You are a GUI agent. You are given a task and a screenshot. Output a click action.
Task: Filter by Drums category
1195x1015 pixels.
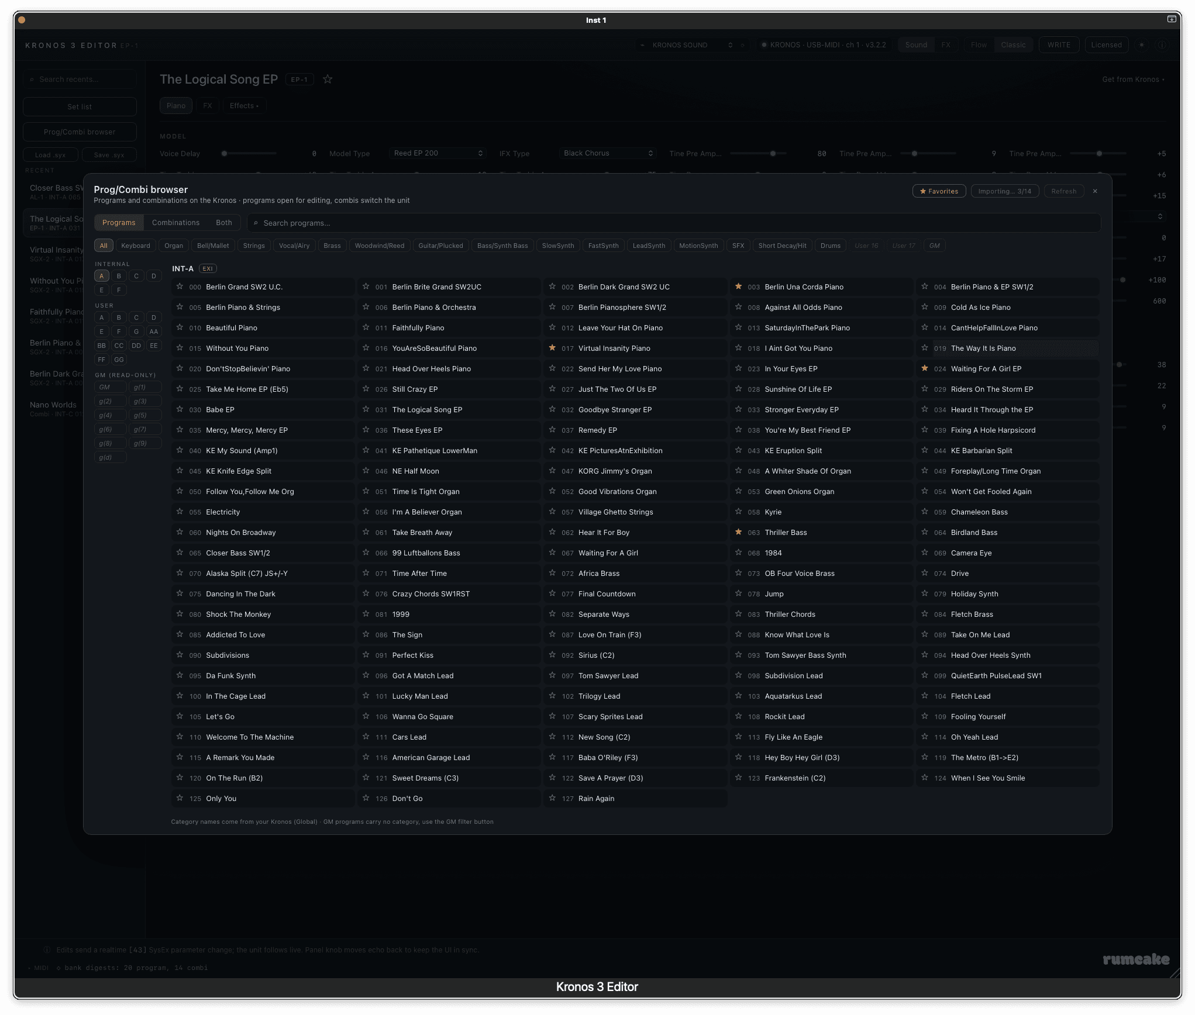(830, 246)
